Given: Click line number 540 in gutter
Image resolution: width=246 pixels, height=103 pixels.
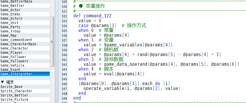Looking at the screenshot, I should click(64, 55).
